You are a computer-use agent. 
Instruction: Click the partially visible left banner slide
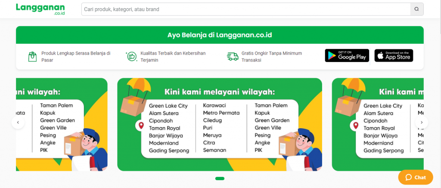[62, 124]
